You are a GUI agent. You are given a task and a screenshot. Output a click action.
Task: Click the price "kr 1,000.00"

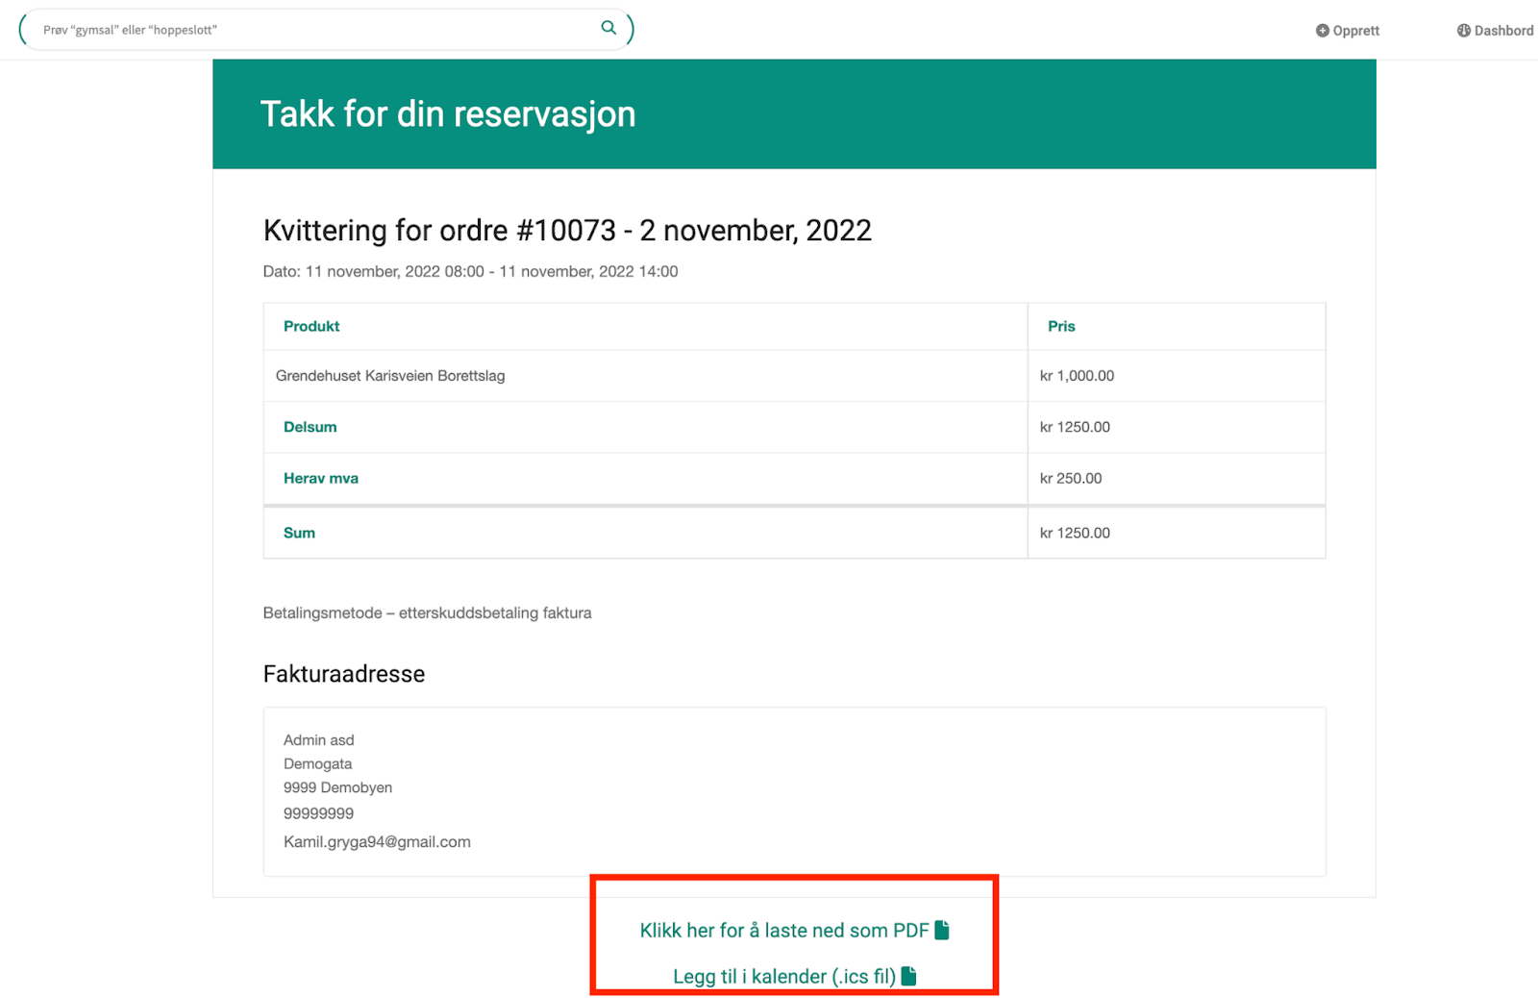1077,376
